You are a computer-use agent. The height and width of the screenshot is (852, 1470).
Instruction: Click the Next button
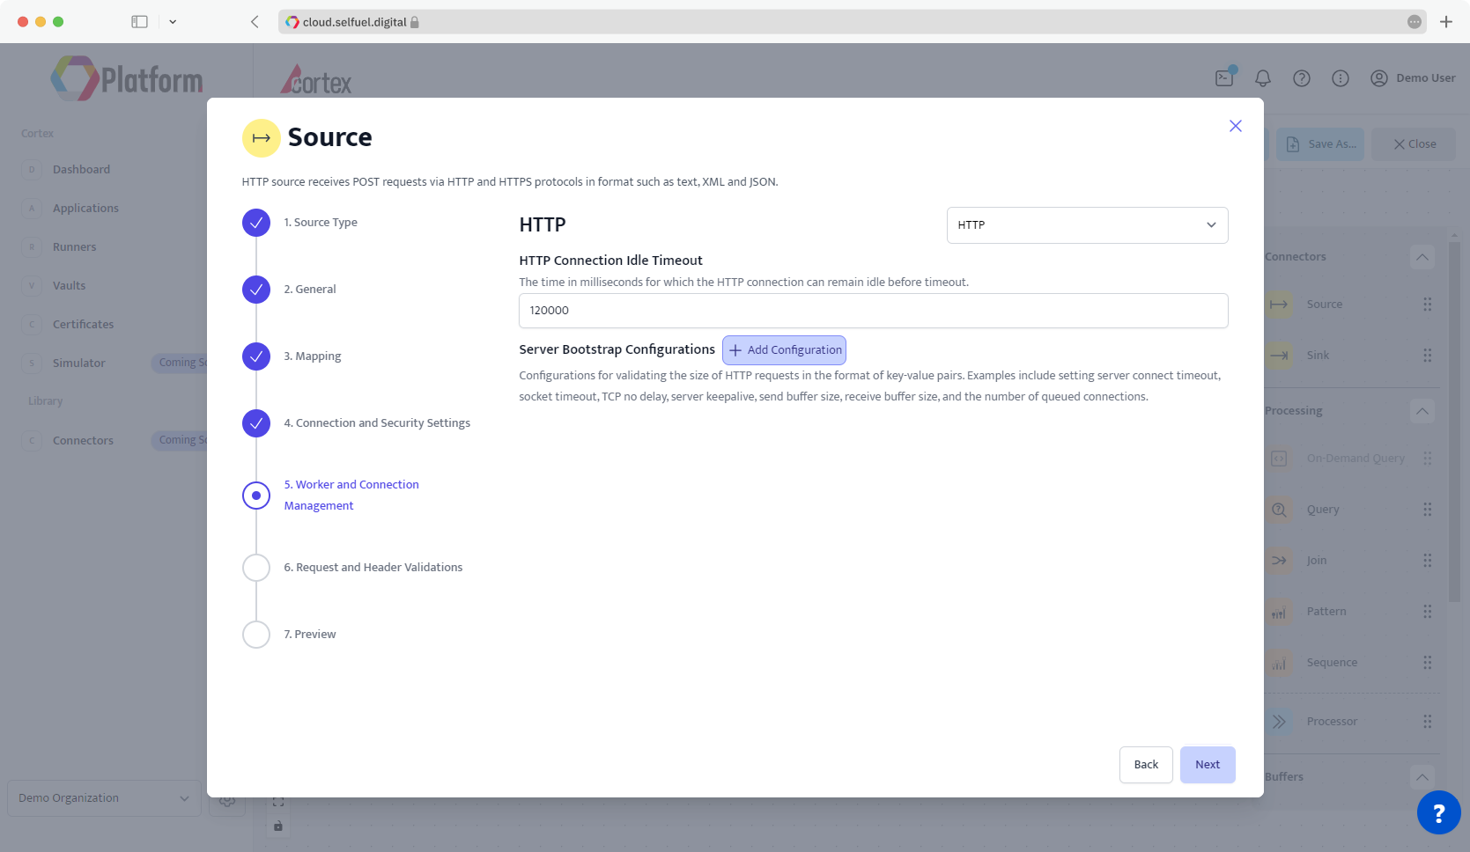[x=1208, y=765]
